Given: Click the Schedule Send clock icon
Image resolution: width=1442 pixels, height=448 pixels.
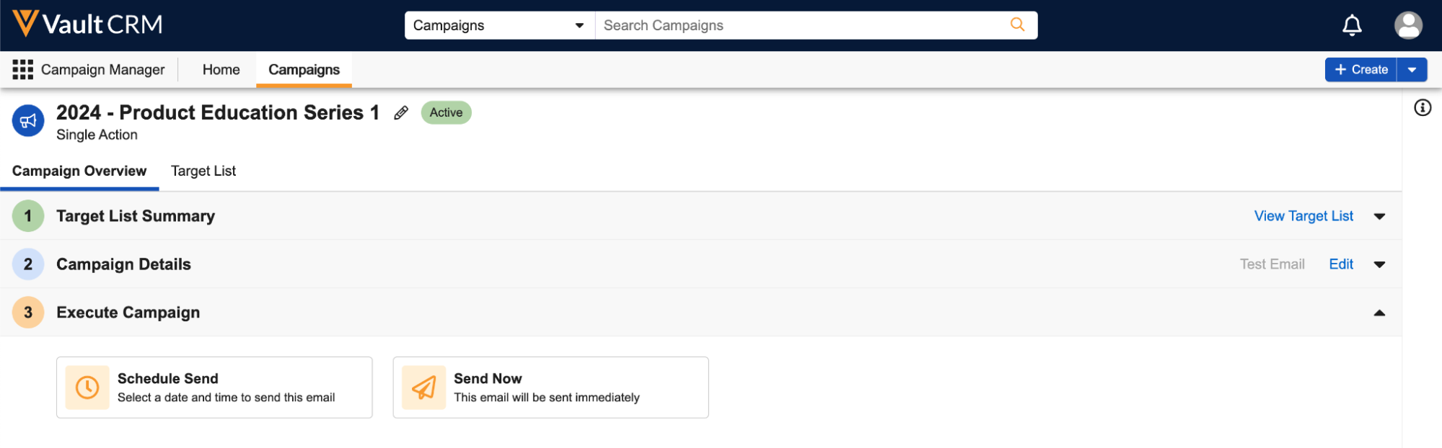Looking at the screenshot, I should coord(87,387).
